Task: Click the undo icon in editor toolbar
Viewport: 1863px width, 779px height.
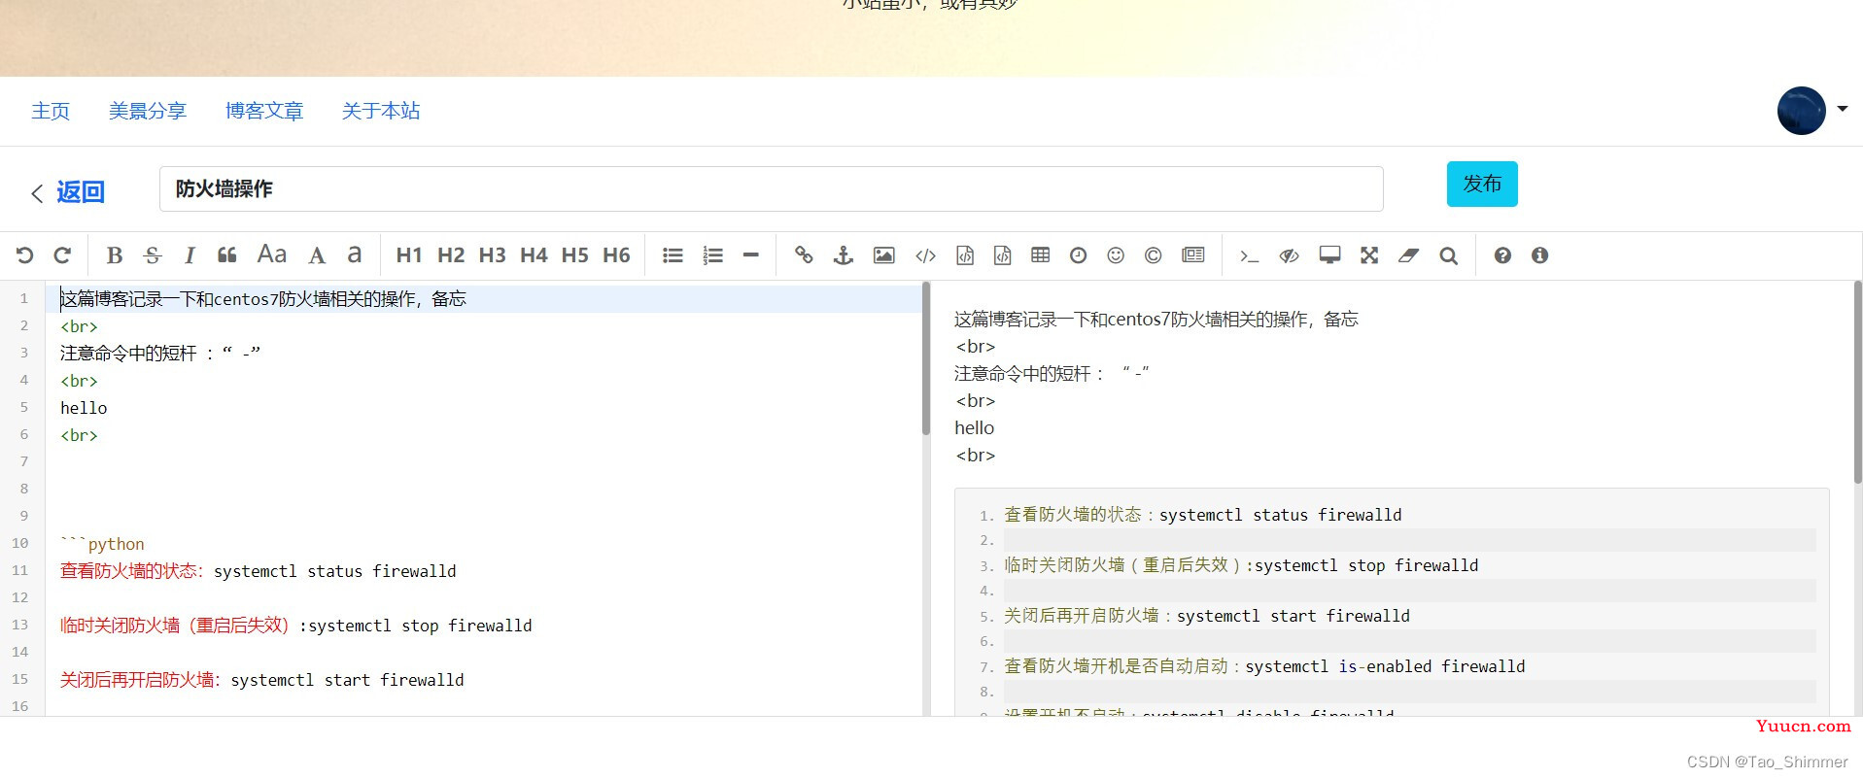Action: point(25,255)
